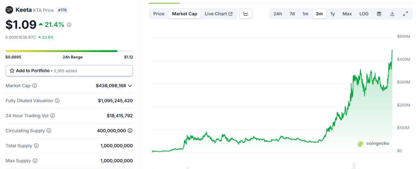Switch to the line chart type icon

246,14
